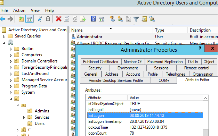Open the View menu
This screenshot has height=136, width=218.
[35, 10]
